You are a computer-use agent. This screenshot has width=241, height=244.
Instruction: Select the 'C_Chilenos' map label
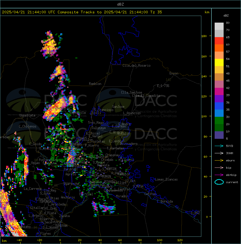(28, 126)
